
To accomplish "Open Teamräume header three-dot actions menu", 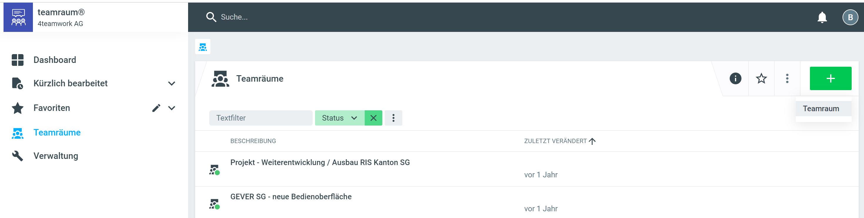I will [x=787, y=78].
